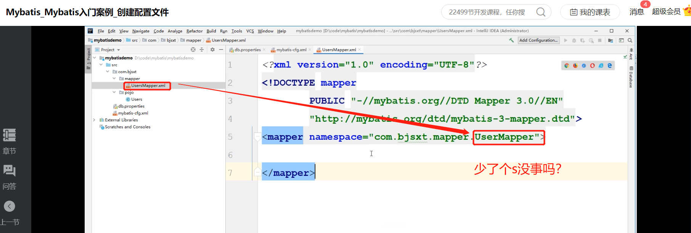Open the Ant tool window
The image size is (691, 233).
(631, 54)
